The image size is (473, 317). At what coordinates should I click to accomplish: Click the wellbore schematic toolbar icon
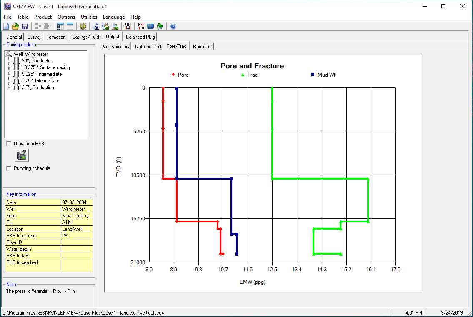pyautogui.click(x=128, y=26)
